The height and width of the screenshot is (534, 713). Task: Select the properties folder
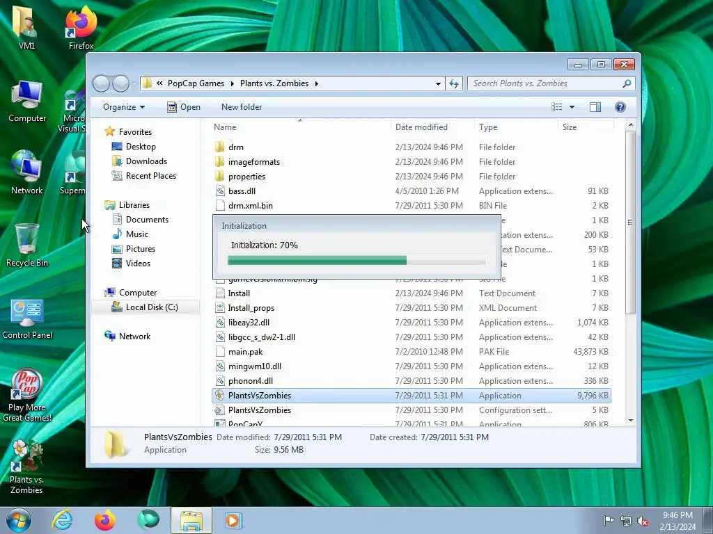(412, 176)
